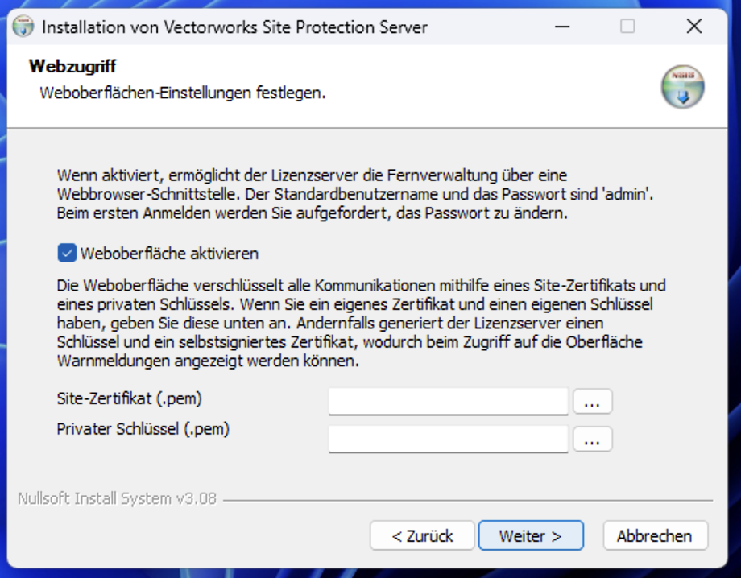The image size is (741, 578).
Task: Browse for the Privater Schlüssel file
Action: click(592, 440)
